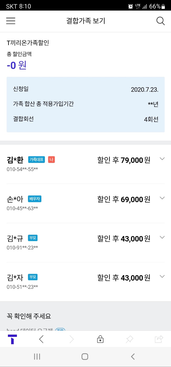Open Android recent apps button
This screenshot has width=171, height=367.
tap(37, 357)
